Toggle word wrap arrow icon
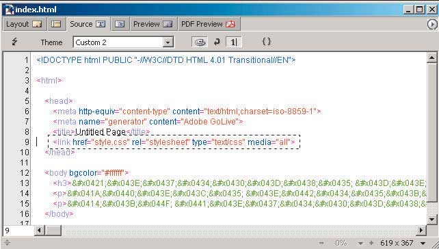 217,42
